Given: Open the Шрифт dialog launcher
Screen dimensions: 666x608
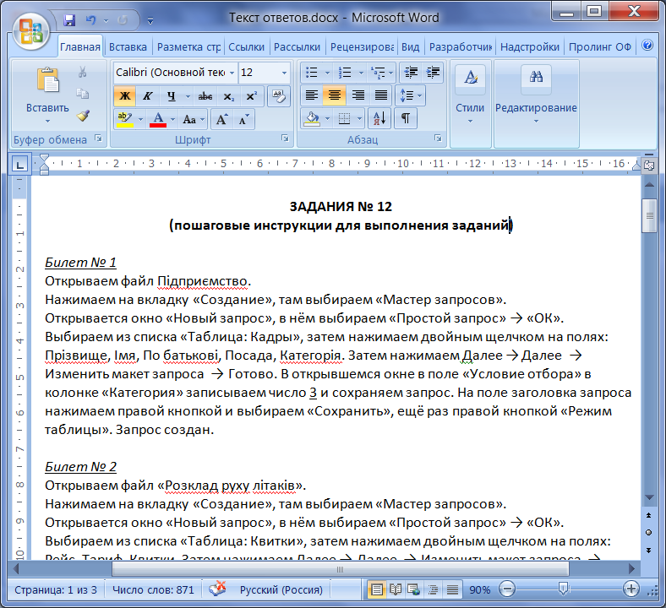Looking at the screenshot, I should 285,138.
